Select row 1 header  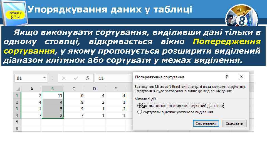point(17,96)
